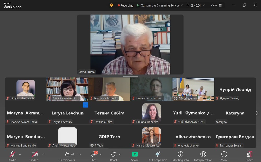The width and height of the screenshot is (261, 162).
Task: Click the gallery resize handle bar
Action: 130,77
